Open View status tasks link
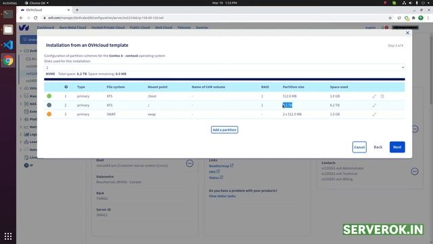This screenshot has height=244, width=433. click(x=222, y=196)
